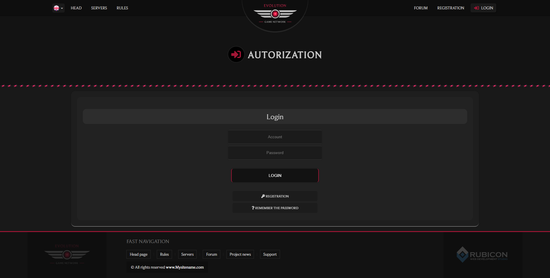Click the Rubicon web studio logo
This screenshot has width=550, height=278.
coord(482,255)
